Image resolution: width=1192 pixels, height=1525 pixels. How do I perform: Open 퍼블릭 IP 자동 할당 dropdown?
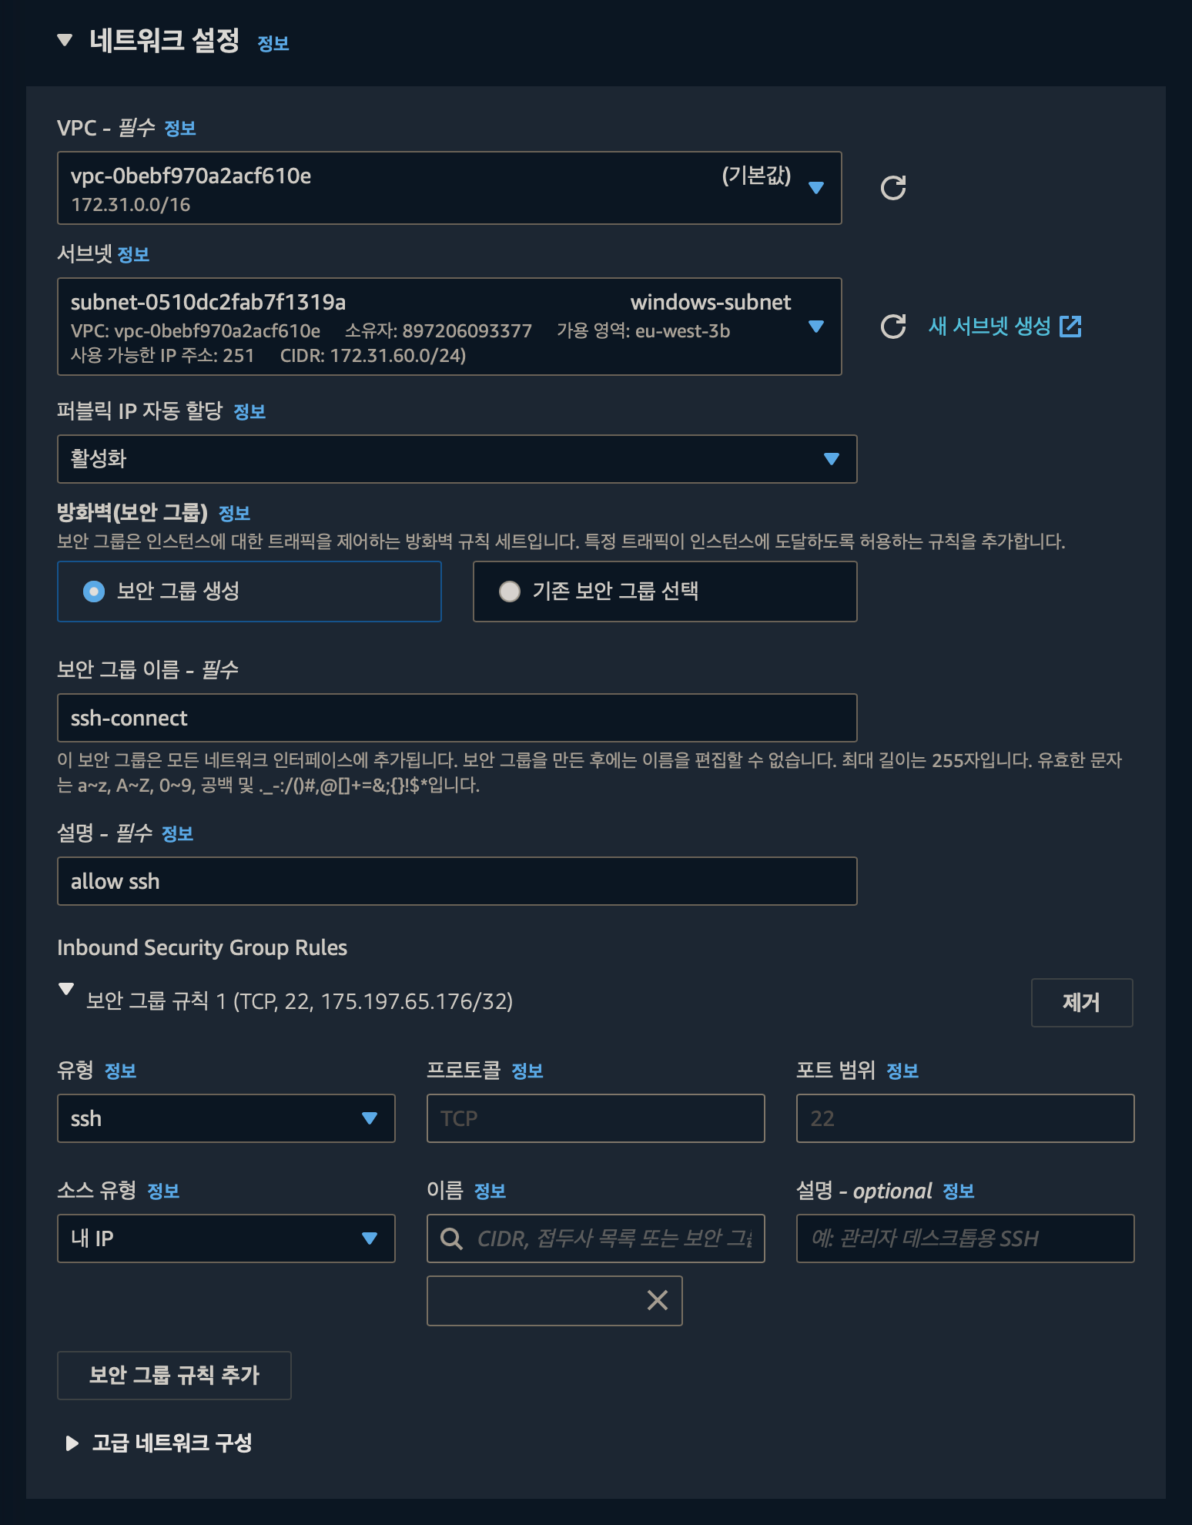(x=457, y=459)
